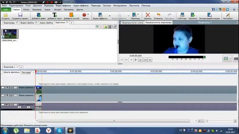
Task: Take a snapshot with the camera icon
Action: [236, 58]
